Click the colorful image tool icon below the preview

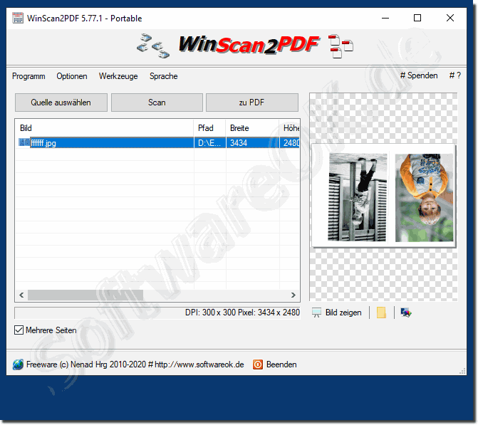click(x=406, y=313)
